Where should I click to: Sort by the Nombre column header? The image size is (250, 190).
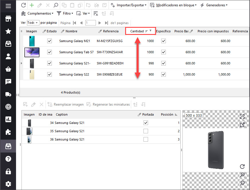[x=71, y=31]
